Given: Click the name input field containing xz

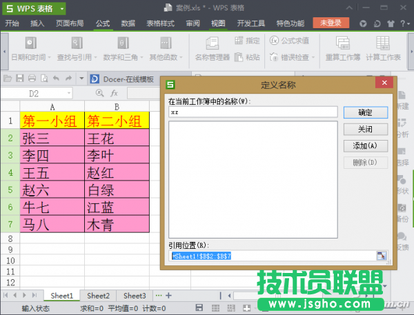Looking at the screenshot, I should click(x=253, y=112).
